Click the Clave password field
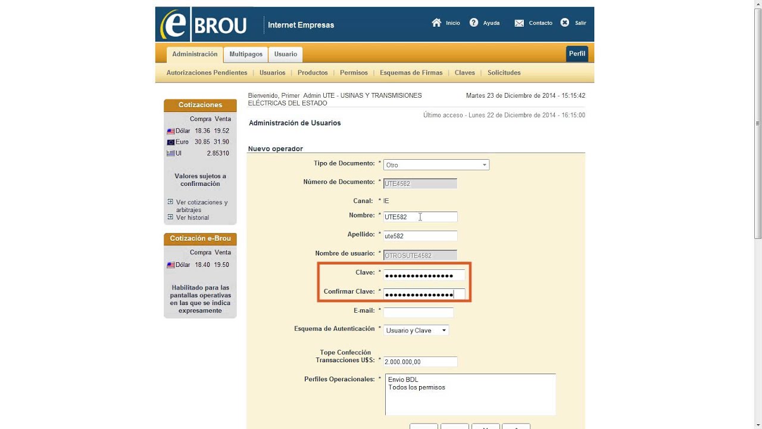This screenshot has height=429, width=762. (424, 275)
